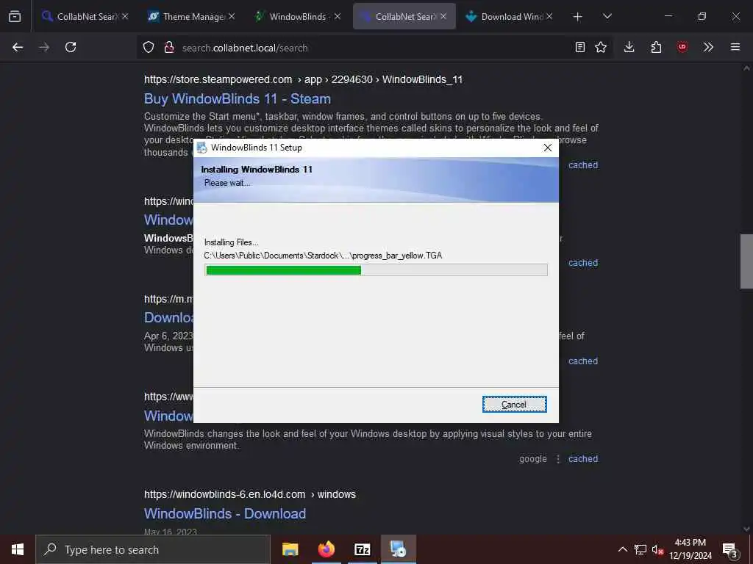Open the Windows Start menu

(x=18, y=549)
